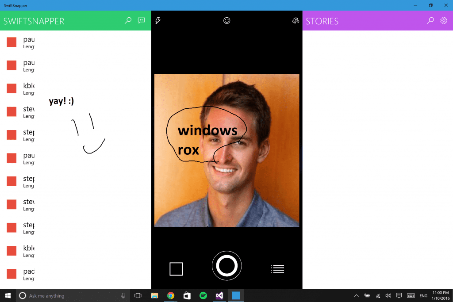
Task: Open Task View from the taskbar
Action: tap(138, 296)
